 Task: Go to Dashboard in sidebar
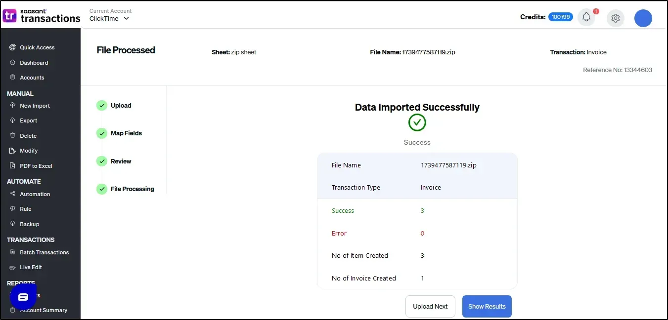[x=34, y=63]
